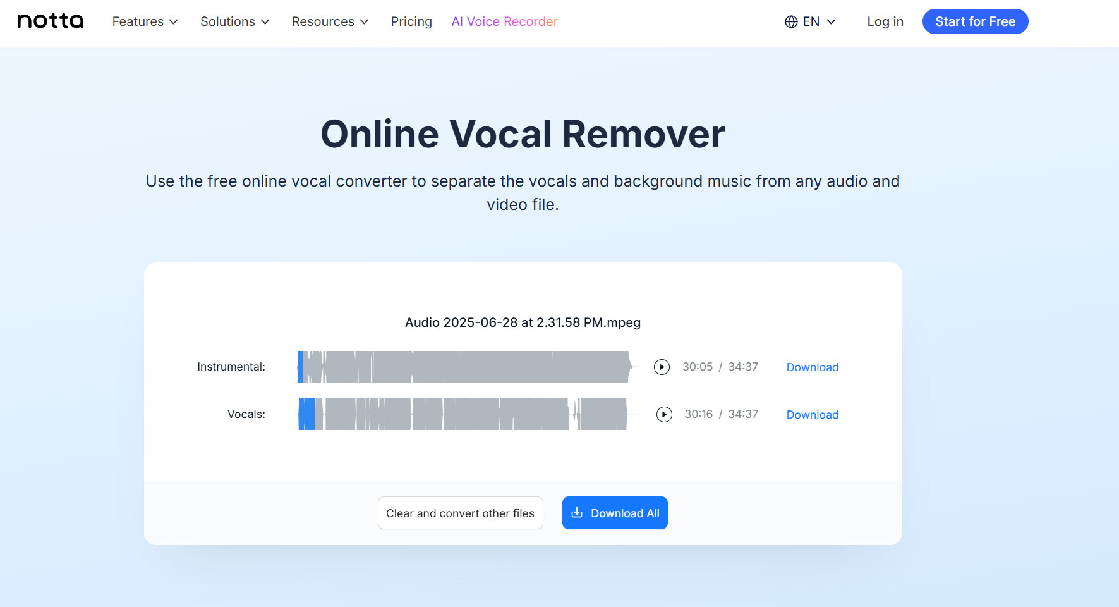Image resolution: width=1119 pixels, height=607 pixels.
Task: Open the EN language selector
Action: pyautogui.click(x=811, y=21)
